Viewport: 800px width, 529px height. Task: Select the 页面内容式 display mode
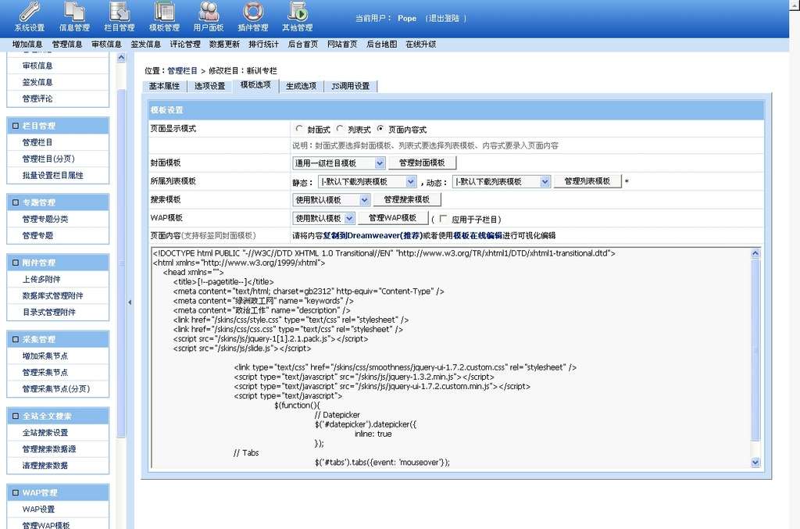[x=380, y=129]
